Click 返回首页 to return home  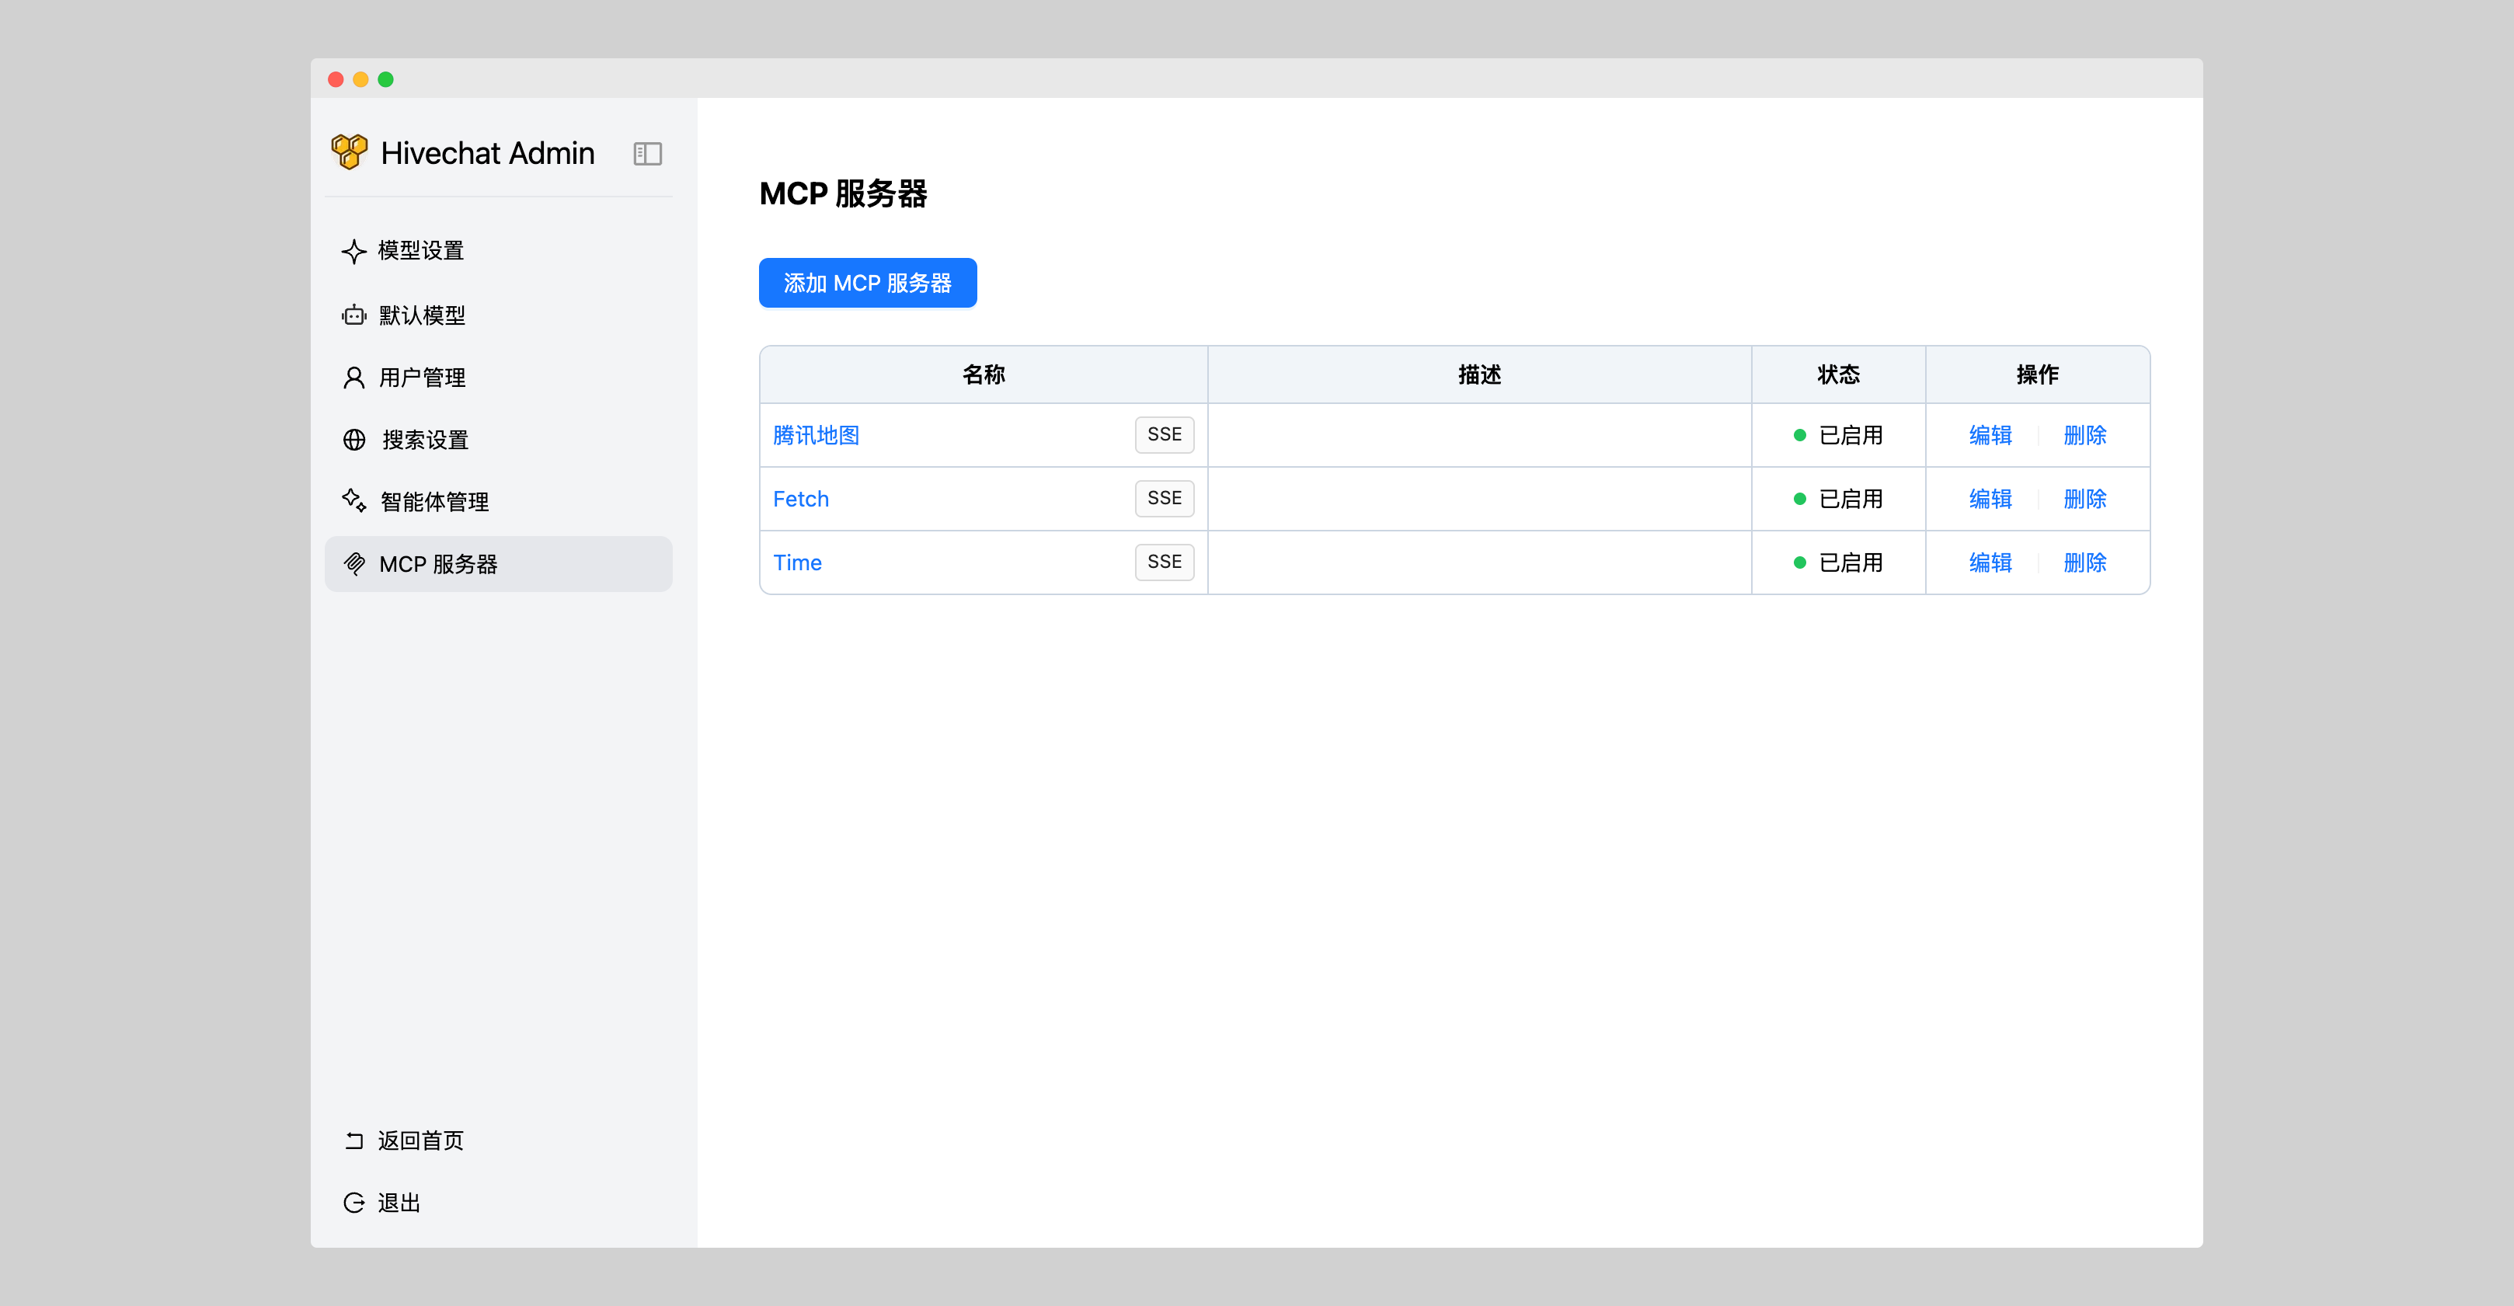[499, 1140]
